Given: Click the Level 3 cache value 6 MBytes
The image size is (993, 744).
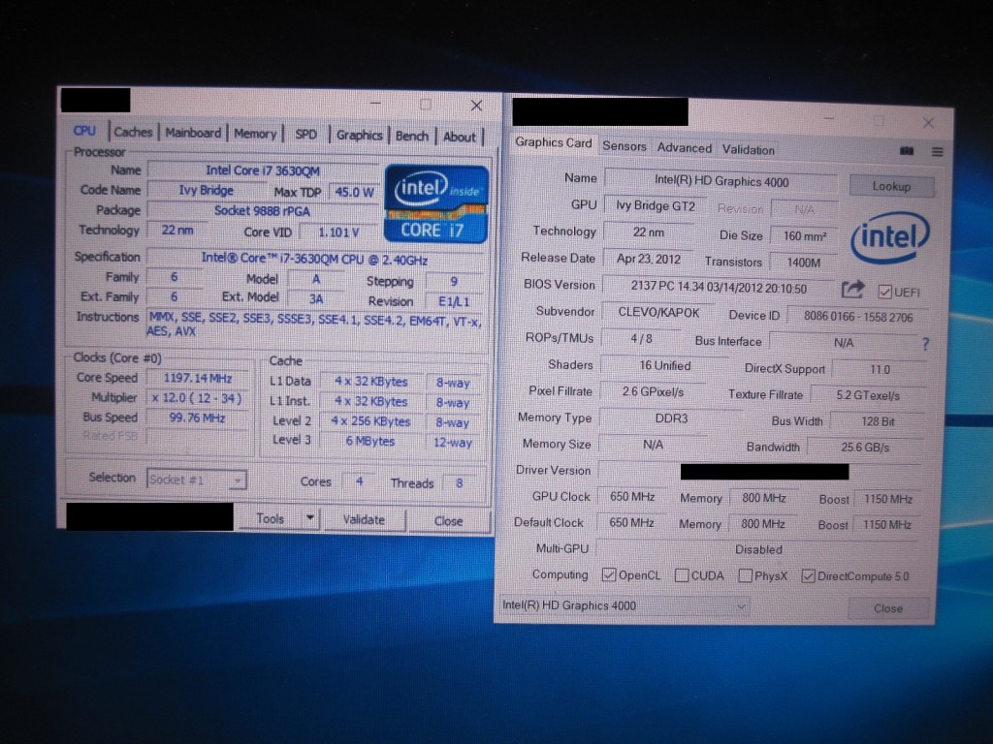Looking at the screenshot, I should point(370,441).
